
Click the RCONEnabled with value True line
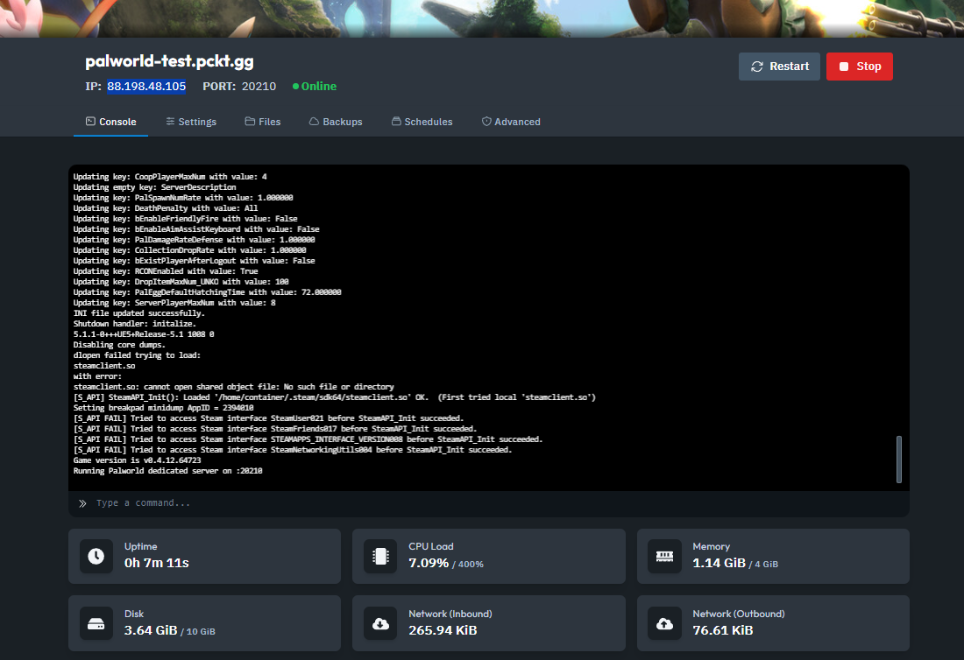pos(166,271)
